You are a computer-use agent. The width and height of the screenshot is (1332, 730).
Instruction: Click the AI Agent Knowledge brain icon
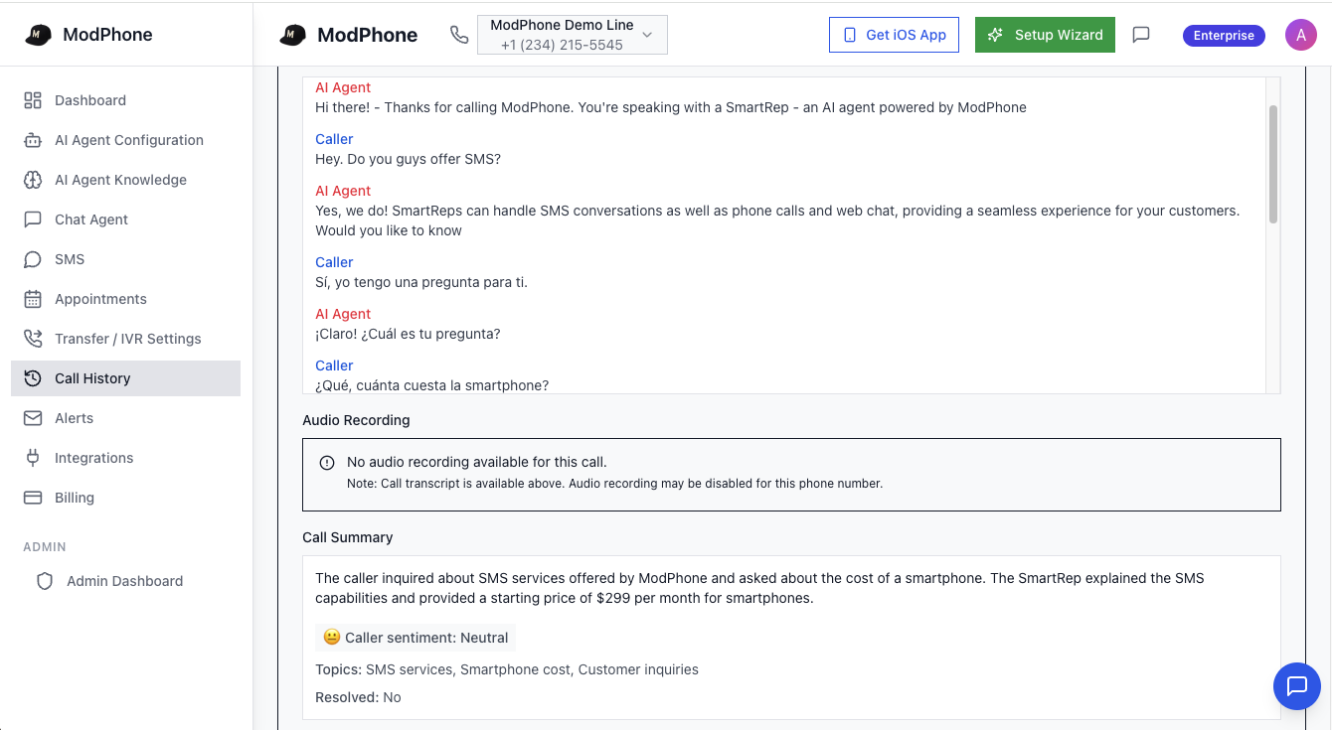coord(33,180)
